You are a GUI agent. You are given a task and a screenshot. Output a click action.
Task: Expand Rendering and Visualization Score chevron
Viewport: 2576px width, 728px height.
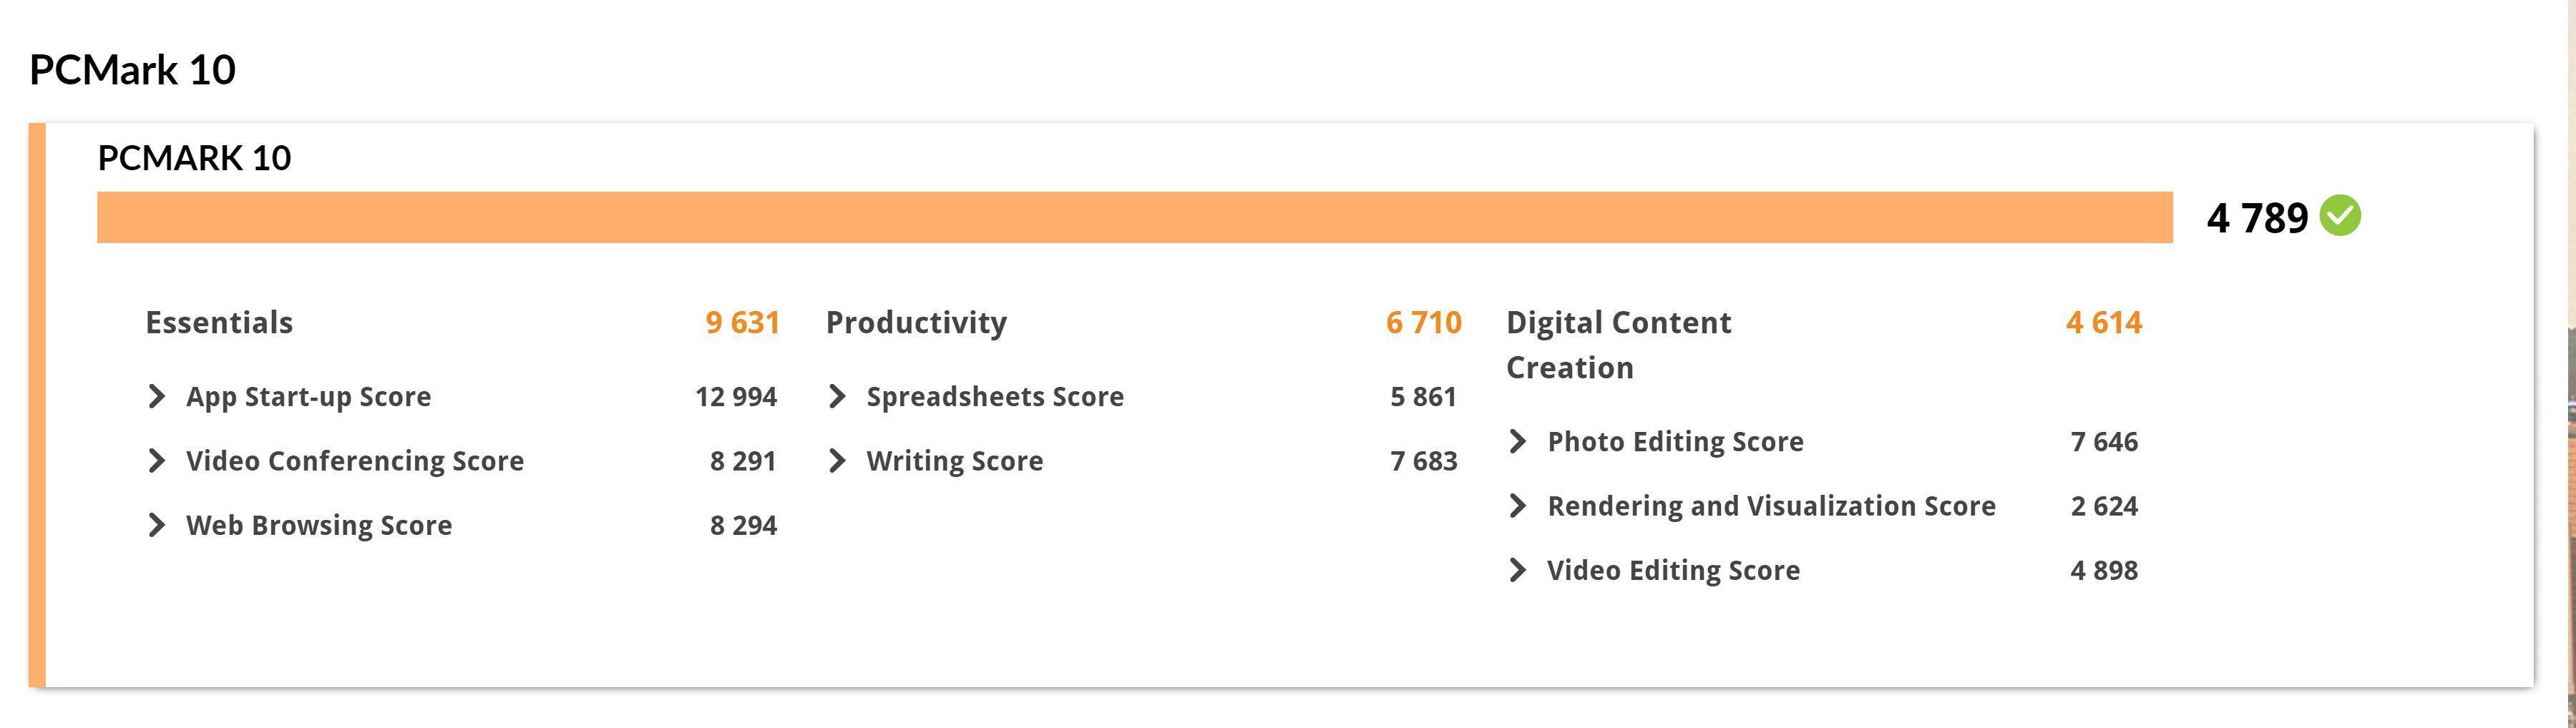tap(1517, 506)
